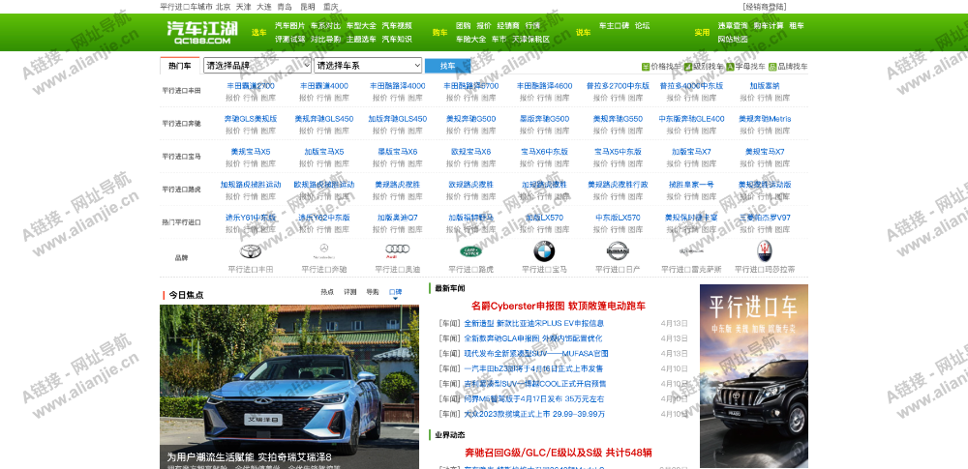The height and width of the screenshot is (469, 968).
Task: Open the 中东版LX570 model link
Action: [618, 218]
